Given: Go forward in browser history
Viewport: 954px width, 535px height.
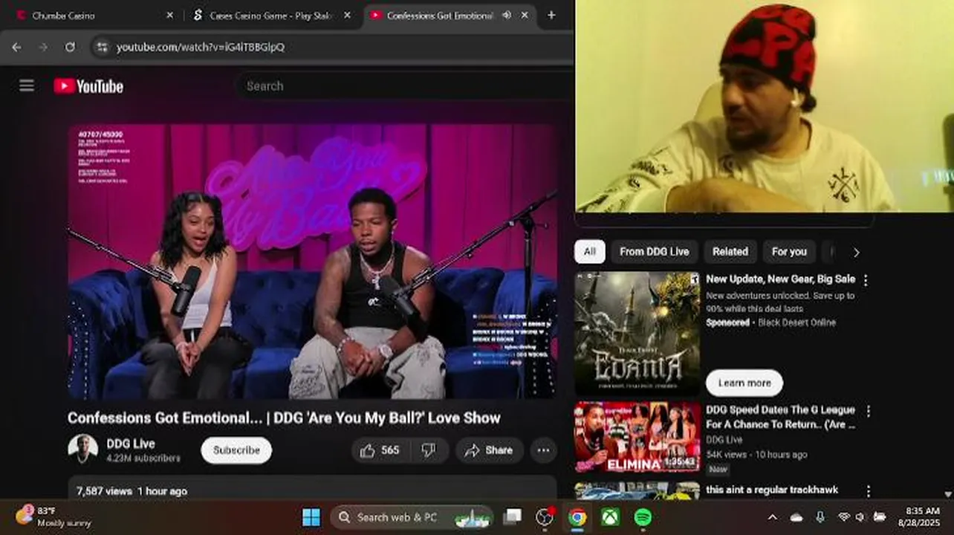Looking at the screenshot, I should pyautogui.click(x=43, y=47).
